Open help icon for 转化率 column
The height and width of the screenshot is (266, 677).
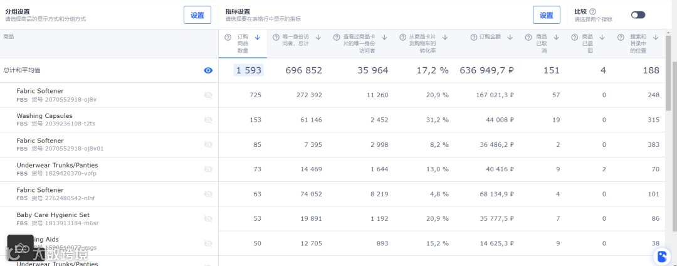(x=402, y=38)
